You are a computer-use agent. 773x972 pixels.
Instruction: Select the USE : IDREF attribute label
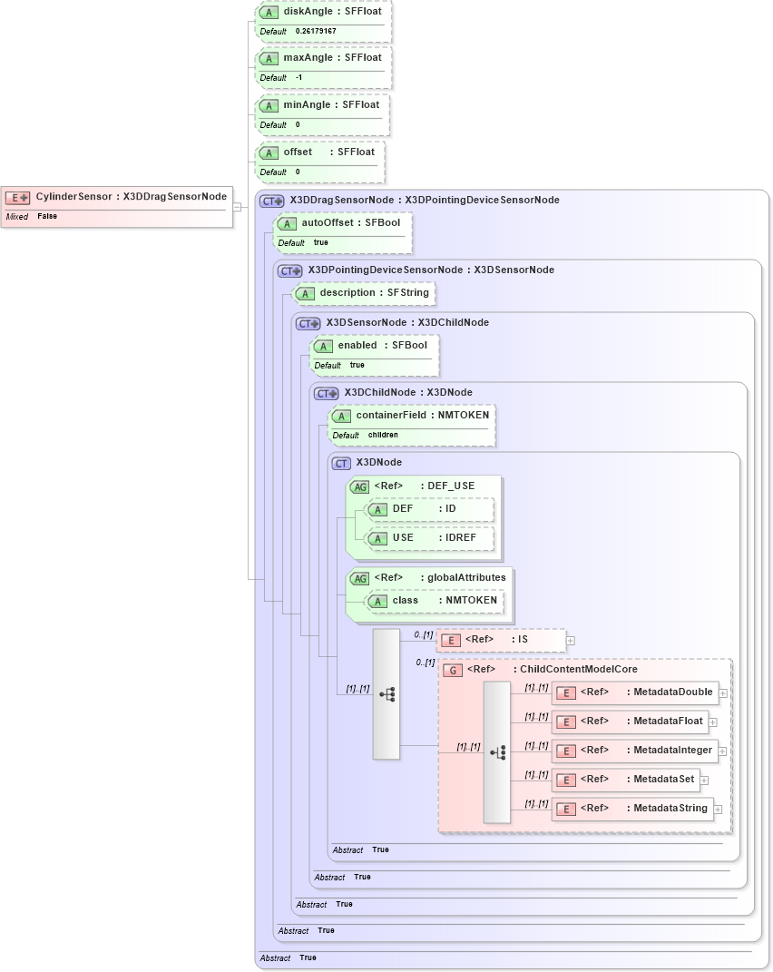pyautogui.click(x=435, y=538)
